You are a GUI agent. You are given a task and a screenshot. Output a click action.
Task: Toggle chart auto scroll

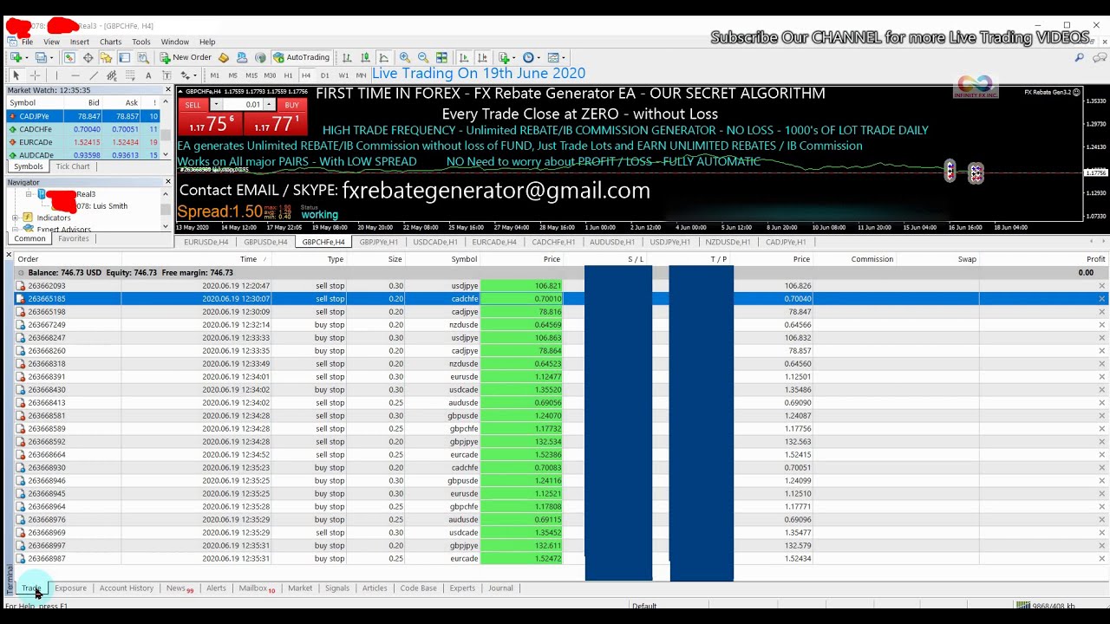(x=464, y=57)
